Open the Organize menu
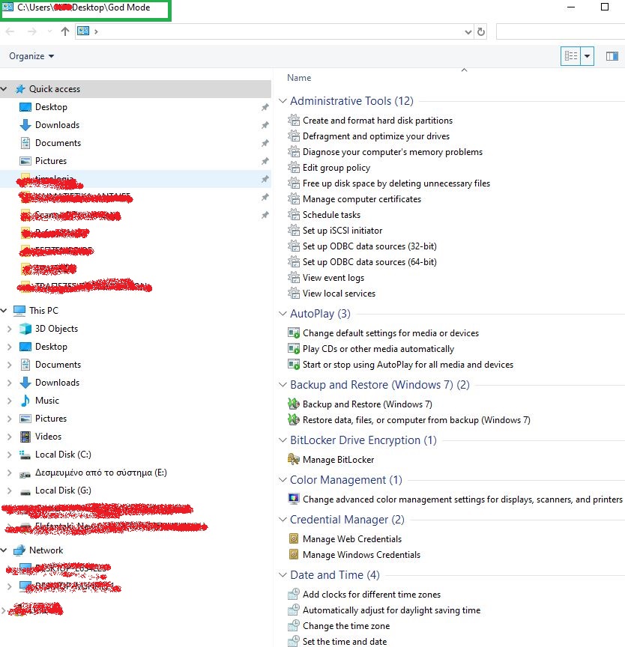Screen dimensions: 625x647 click(31, 56)
